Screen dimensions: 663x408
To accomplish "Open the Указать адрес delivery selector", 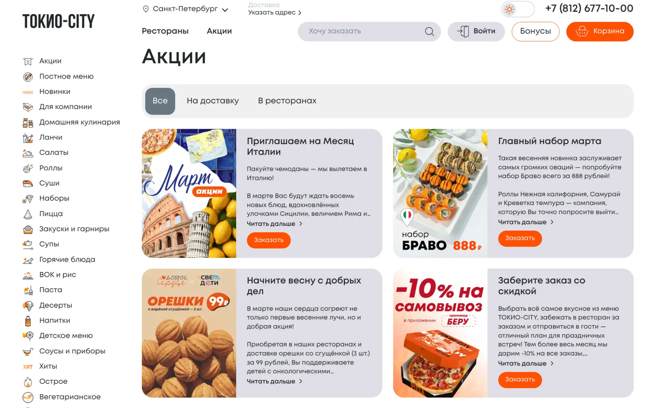I will (x=275, y=12).
